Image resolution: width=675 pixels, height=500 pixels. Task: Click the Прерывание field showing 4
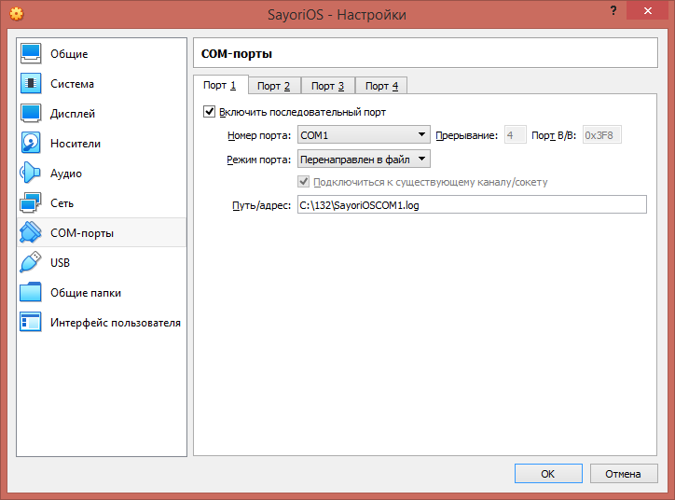click(x=515, y=135)
